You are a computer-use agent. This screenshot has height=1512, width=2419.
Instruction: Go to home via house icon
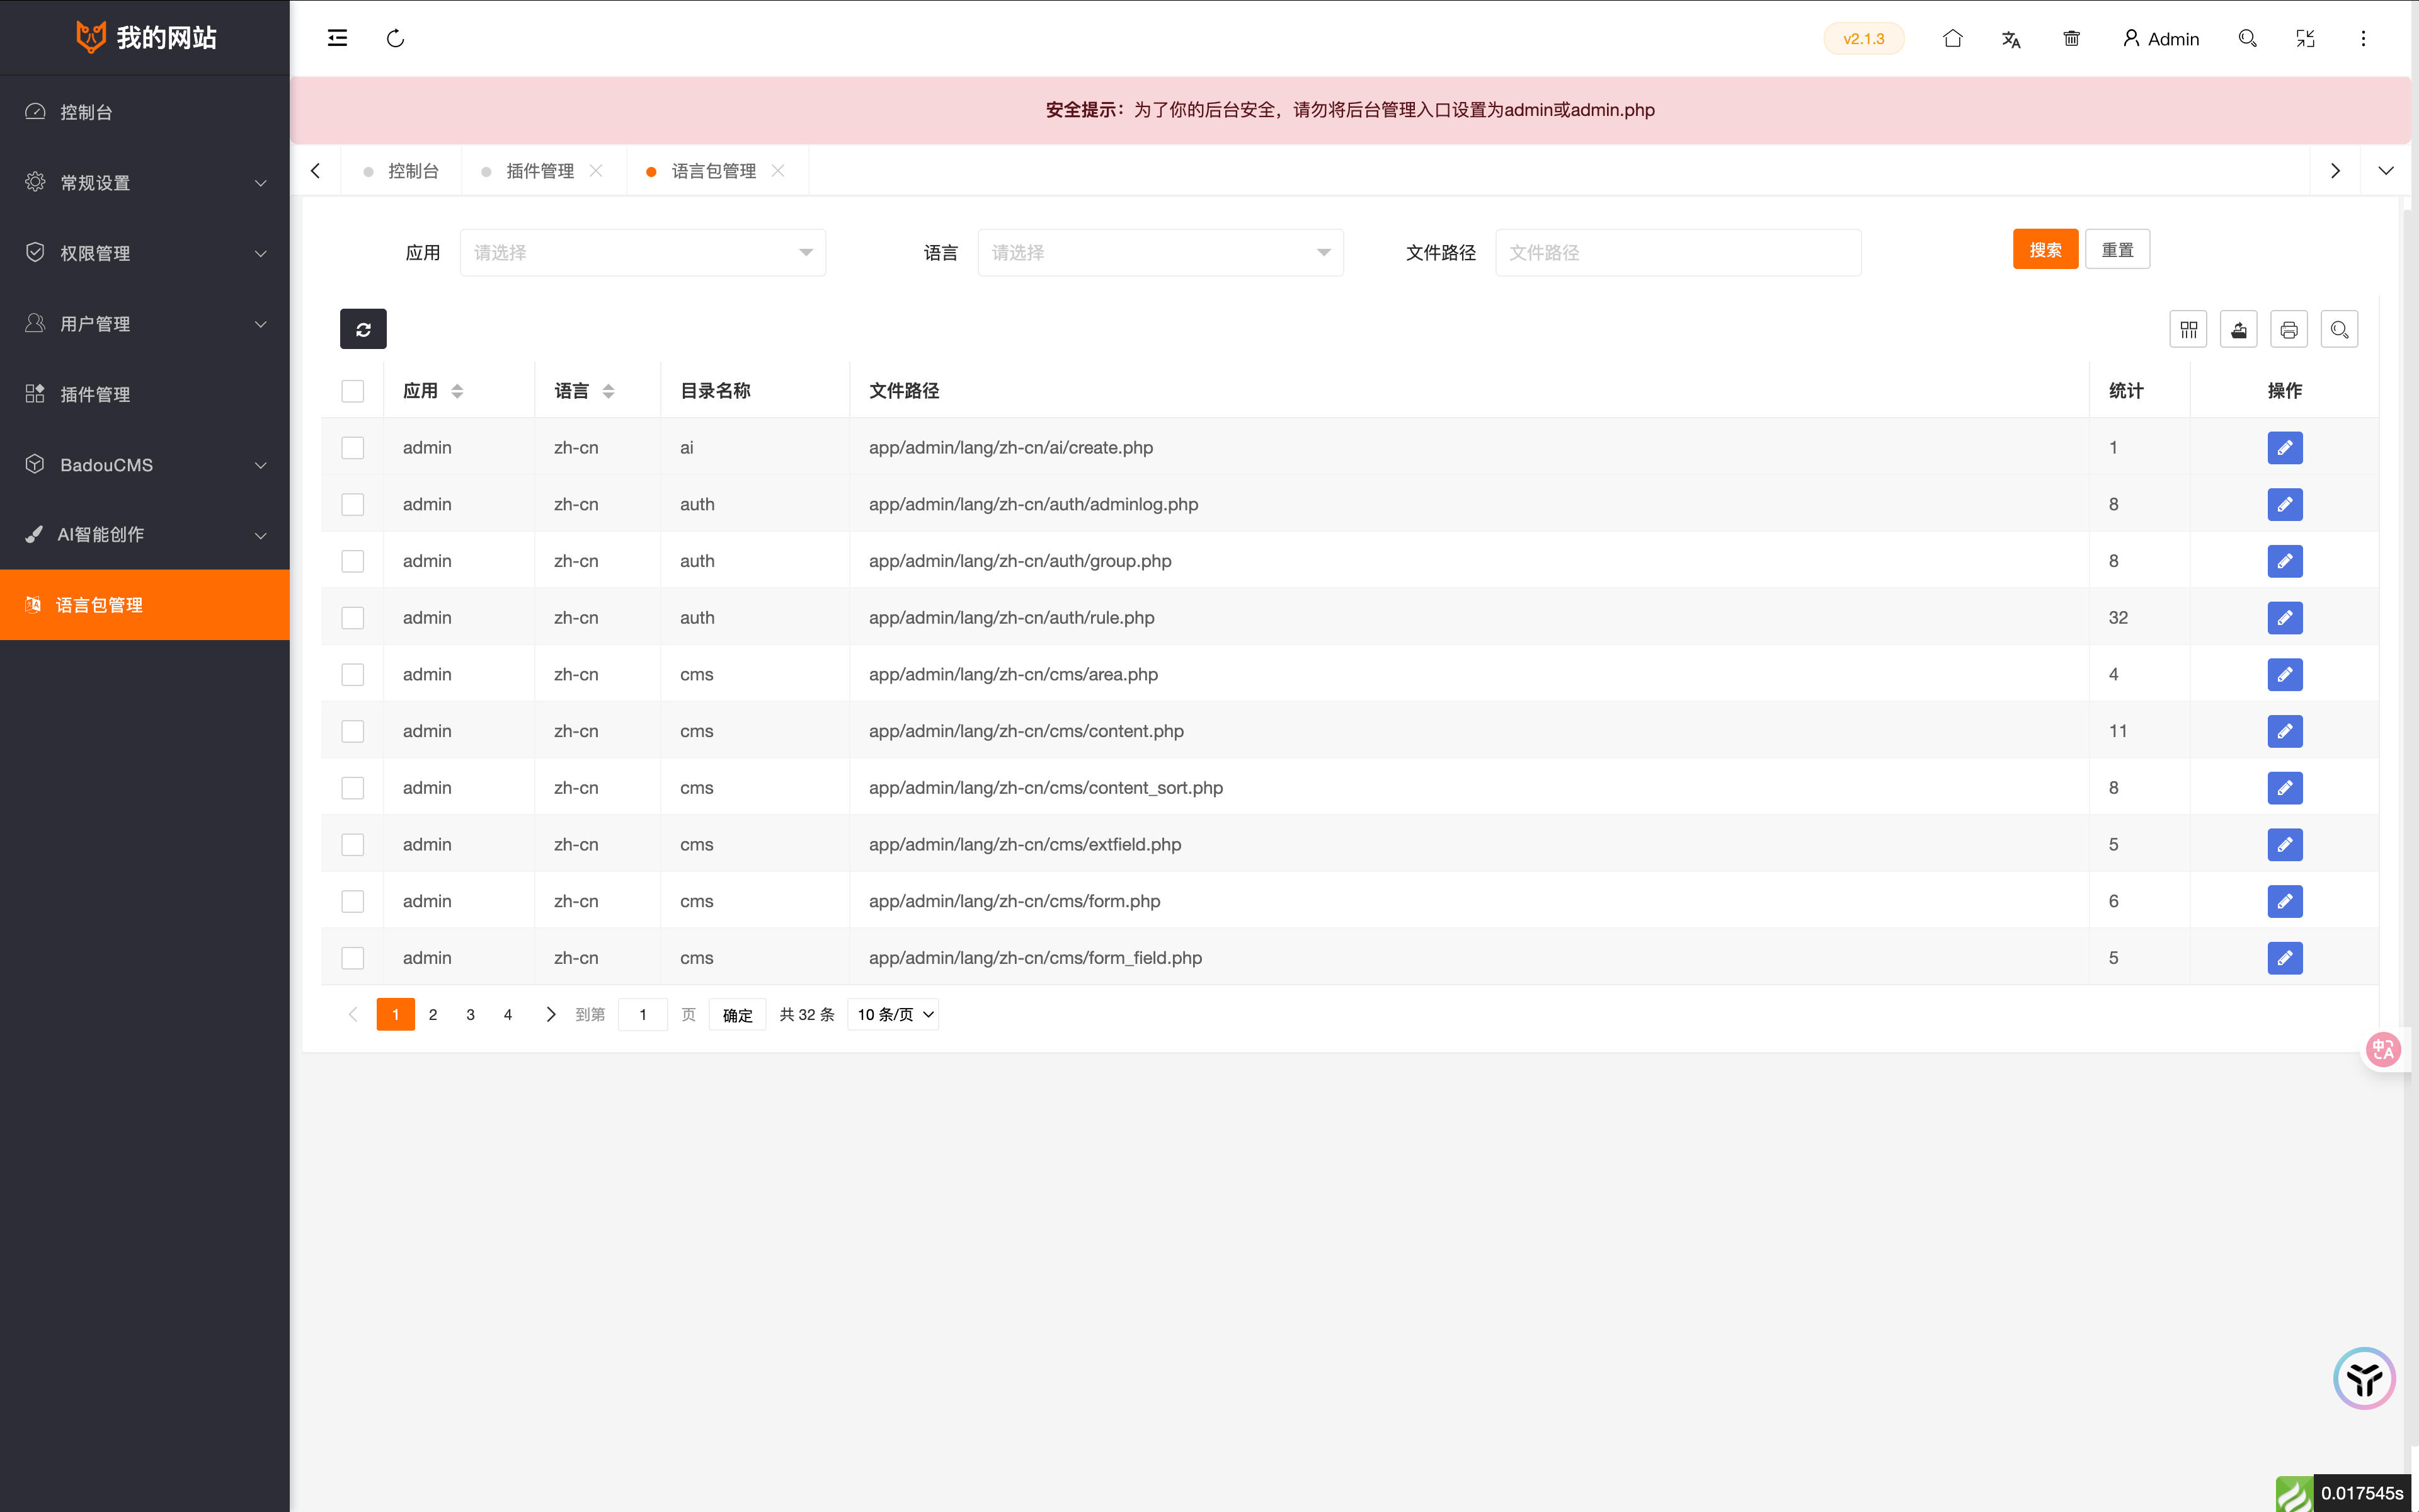(x=1952, y=39)
